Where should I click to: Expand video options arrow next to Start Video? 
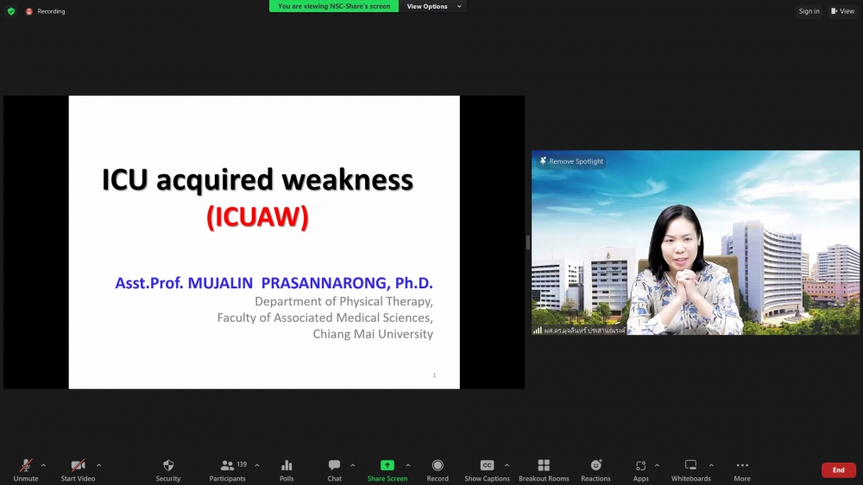tap(98, 465)
